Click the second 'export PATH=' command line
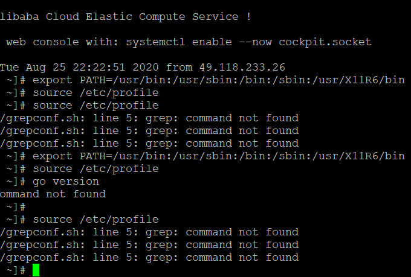Image resolution: width=411 pixels, height=277 pixels. click(x=205, y=156)
